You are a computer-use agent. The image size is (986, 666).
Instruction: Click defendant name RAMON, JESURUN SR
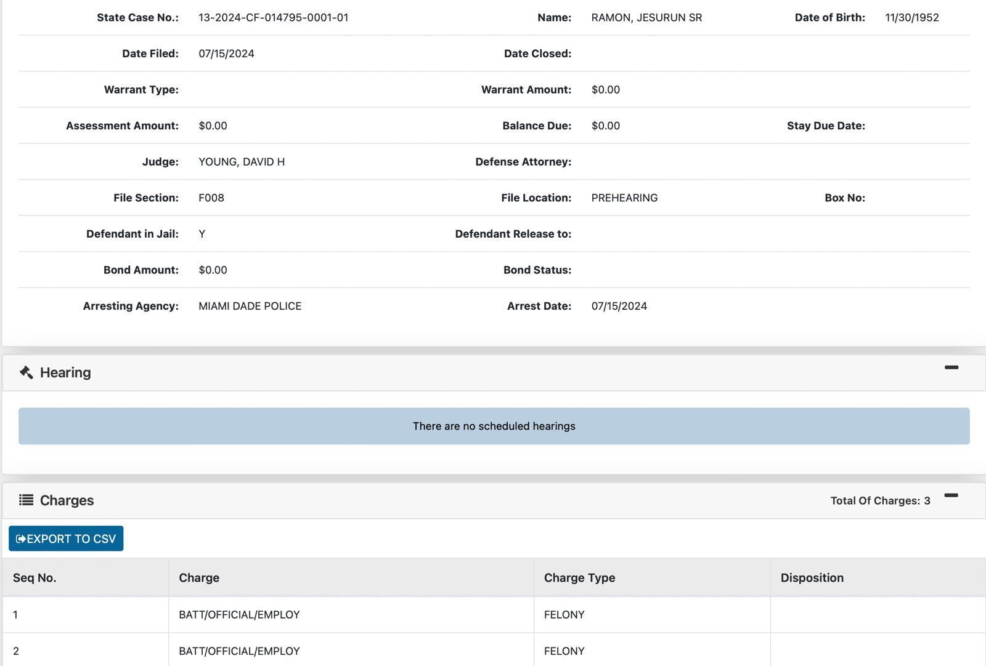tap(646, 17)
